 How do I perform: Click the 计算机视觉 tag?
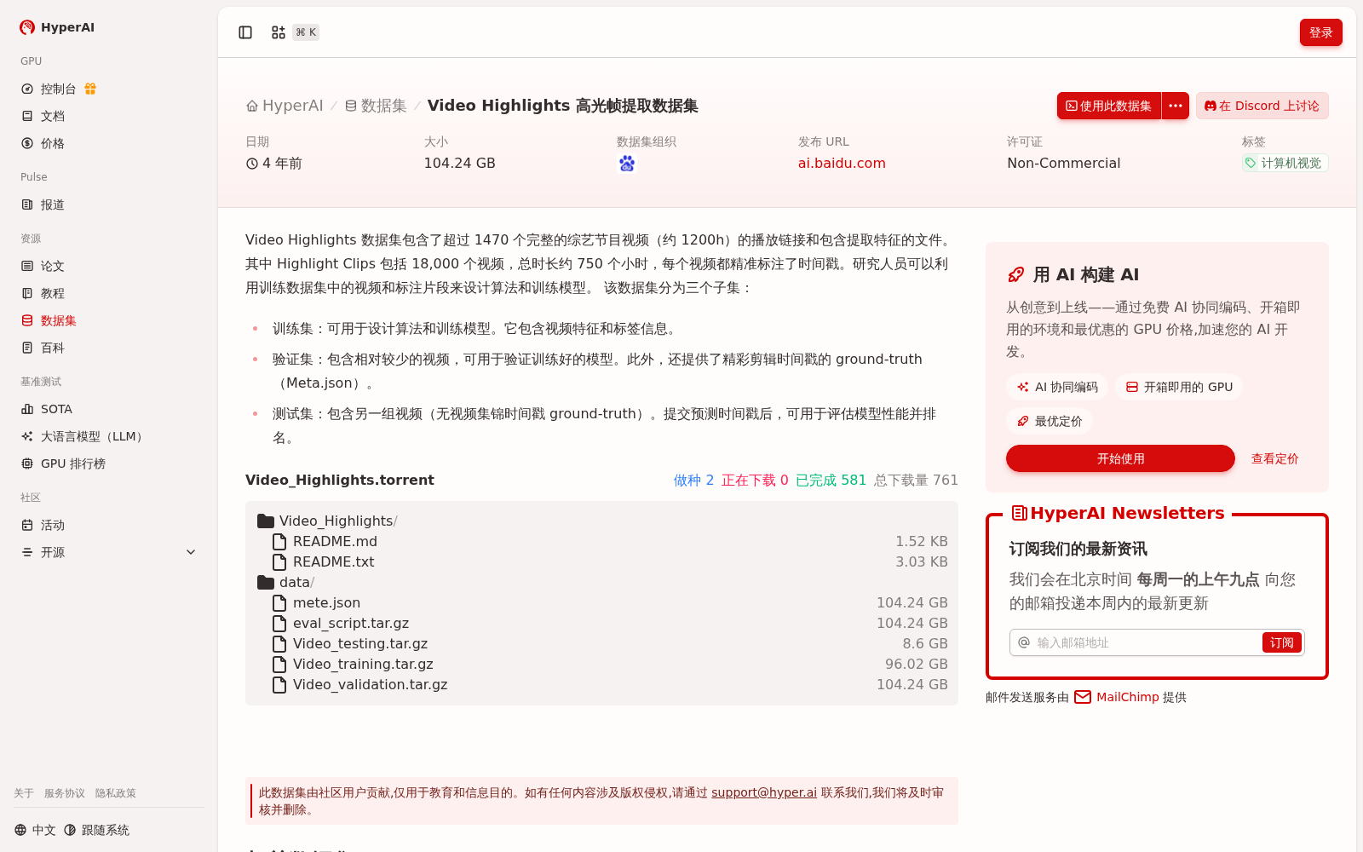(x=1285, y=163)
